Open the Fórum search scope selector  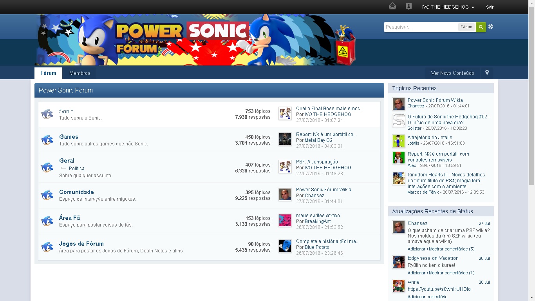(x=466, y=27)
